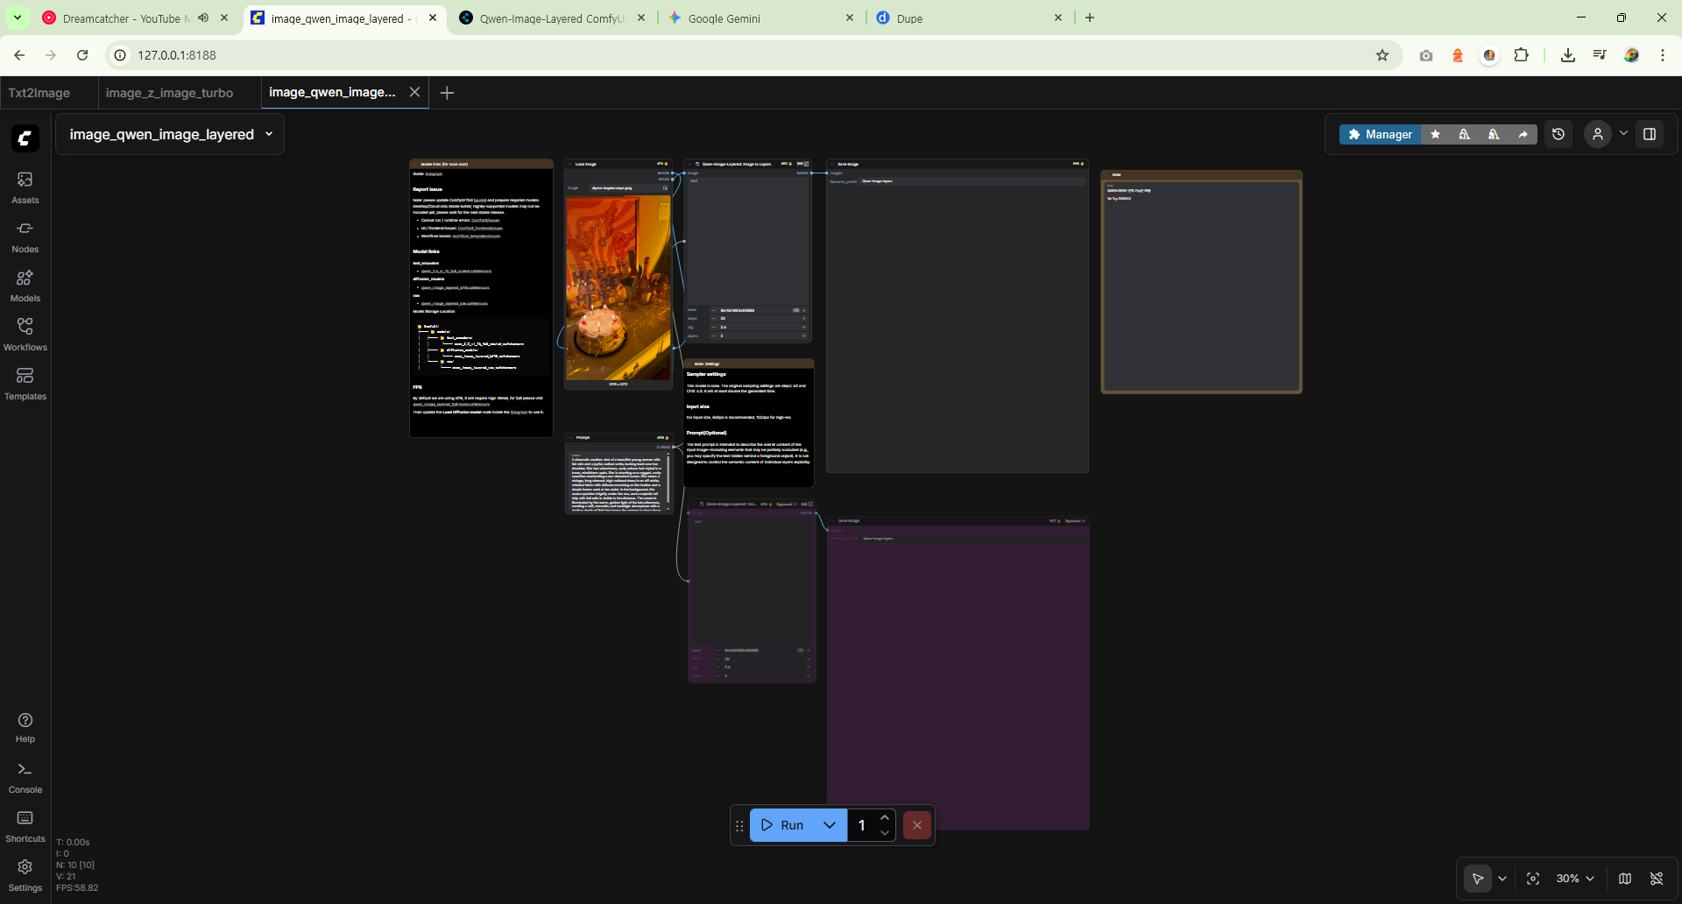Switch to the Txt2Image workflow tab

[x=39, y=93]
